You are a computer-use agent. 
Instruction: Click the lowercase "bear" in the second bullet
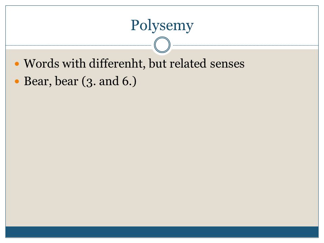[x=66, y=81]
